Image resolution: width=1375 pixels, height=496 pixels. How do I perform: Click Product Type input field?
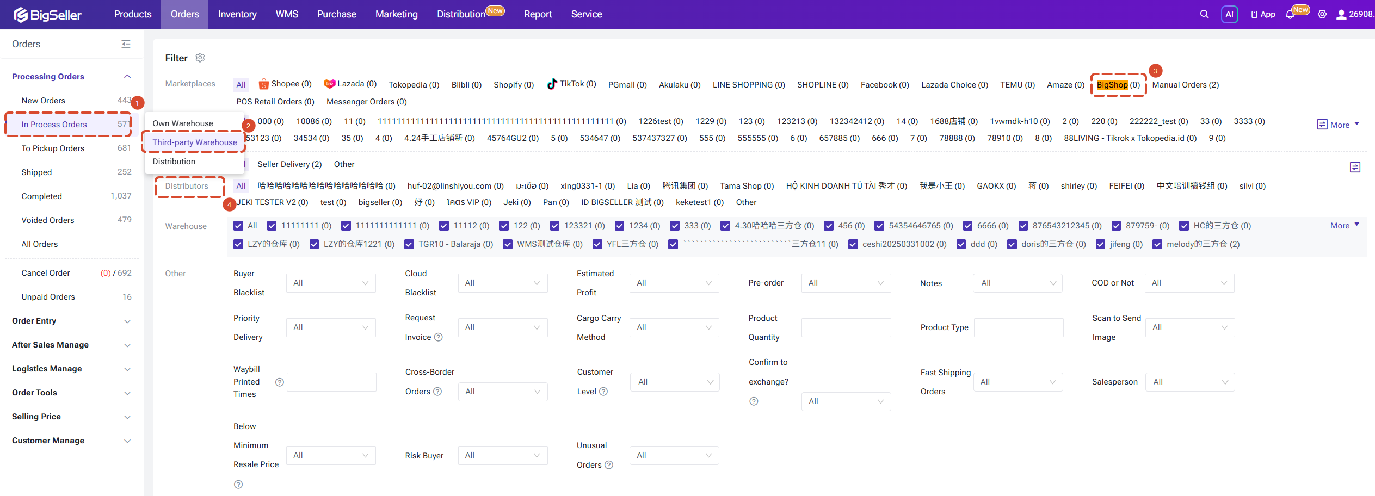click(1019, 327)
